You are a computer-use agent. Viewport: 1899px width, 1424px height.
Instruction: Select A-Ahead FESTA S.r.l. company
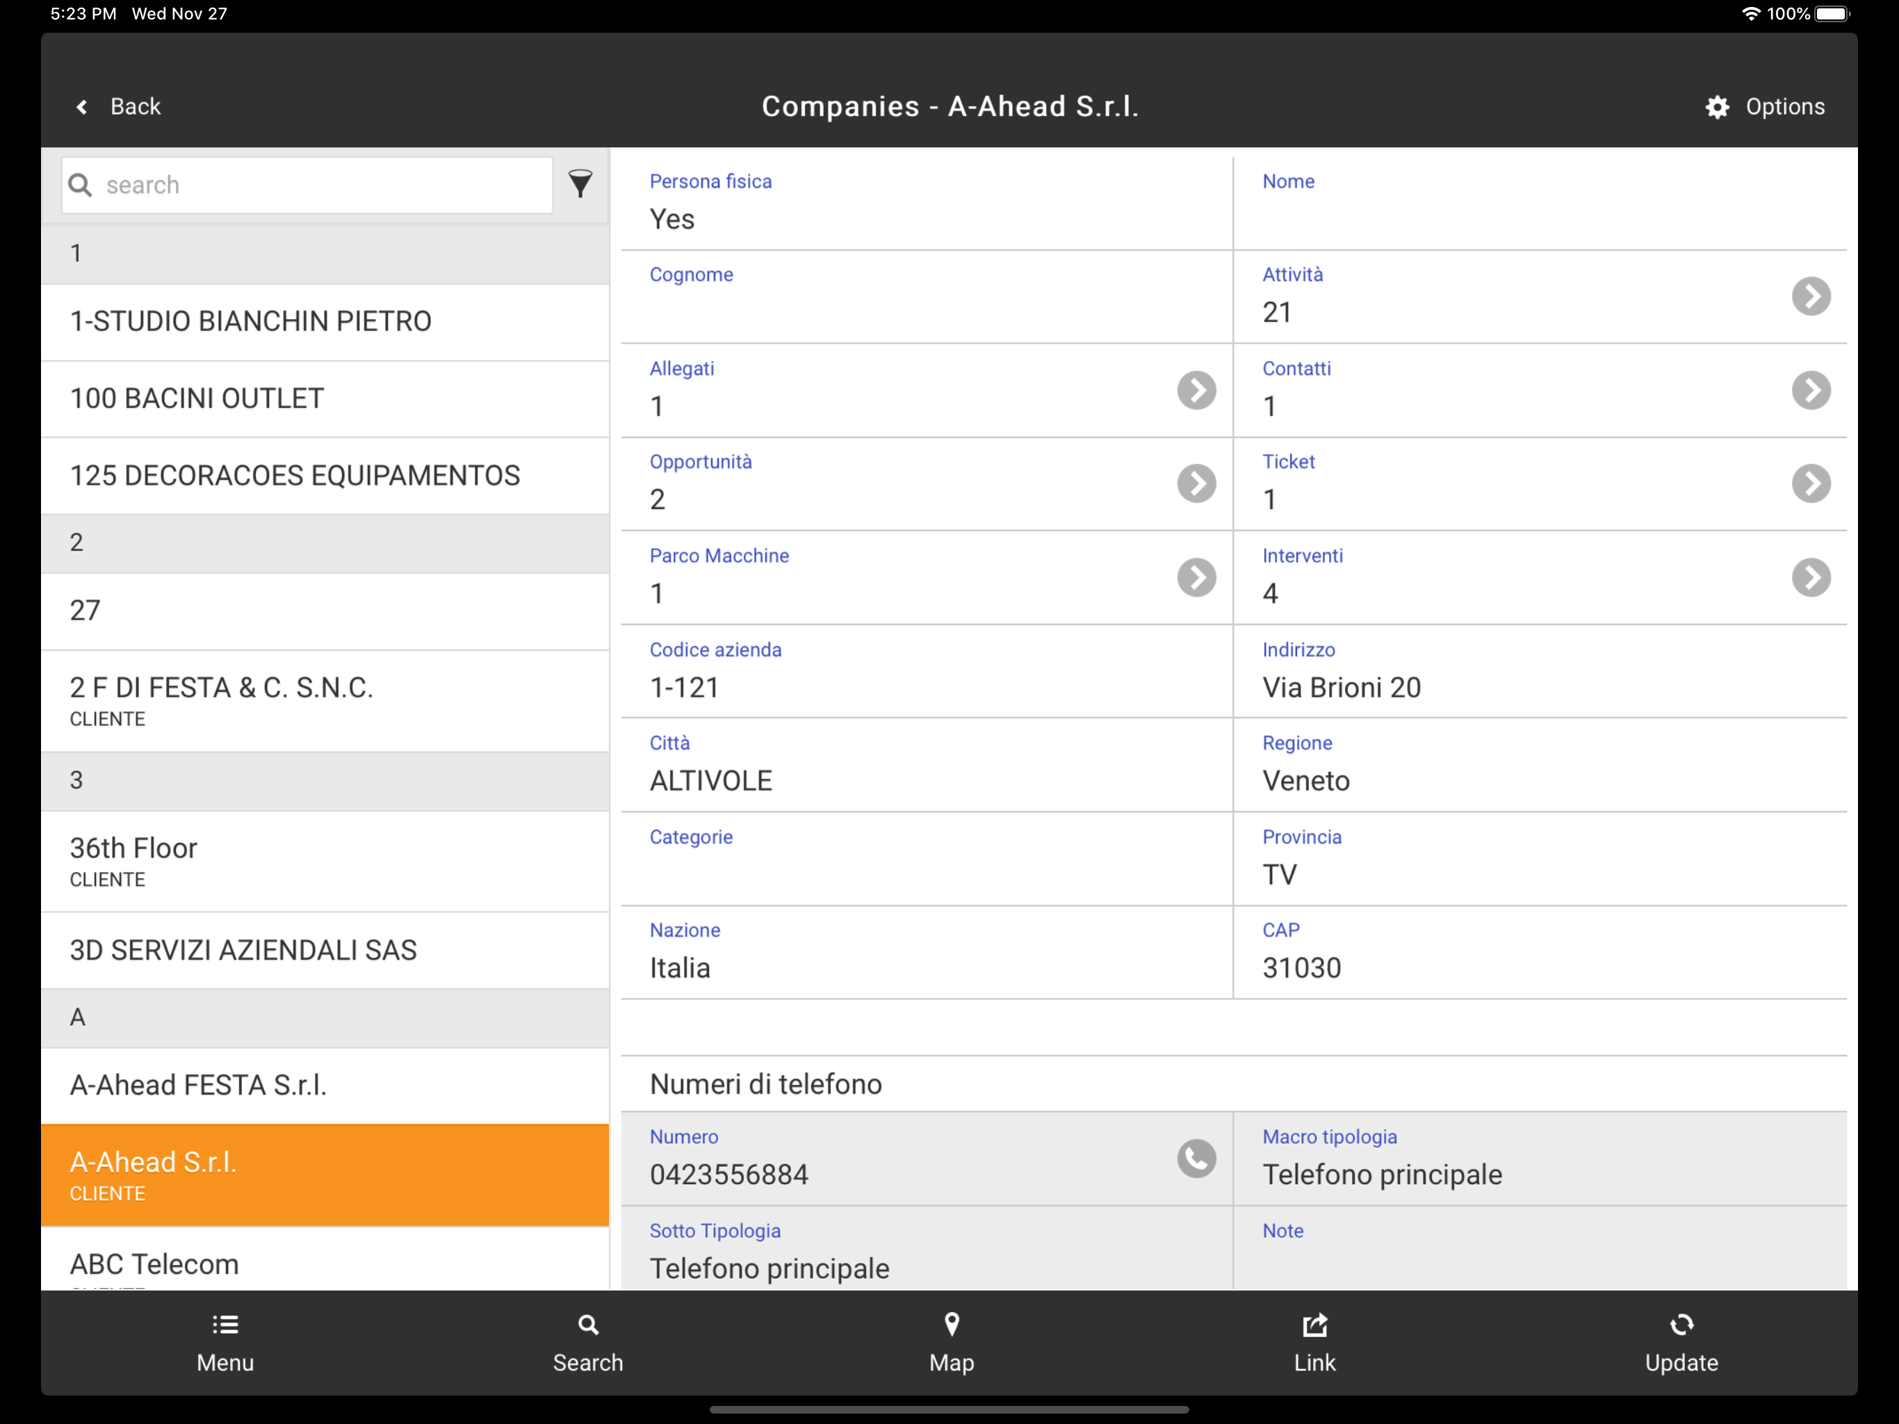tap(325, 1085)
